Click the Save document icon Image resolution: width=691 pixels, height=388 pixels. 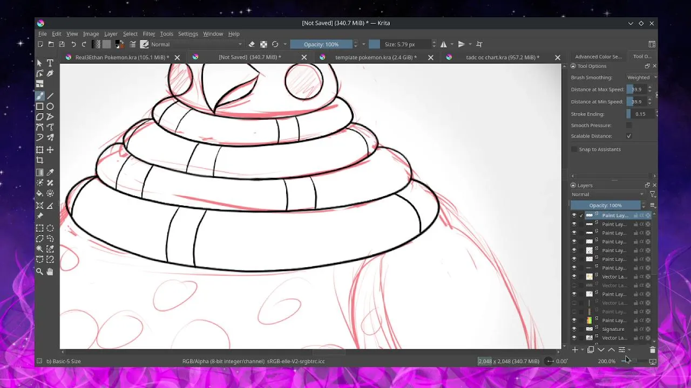(62, 44)
